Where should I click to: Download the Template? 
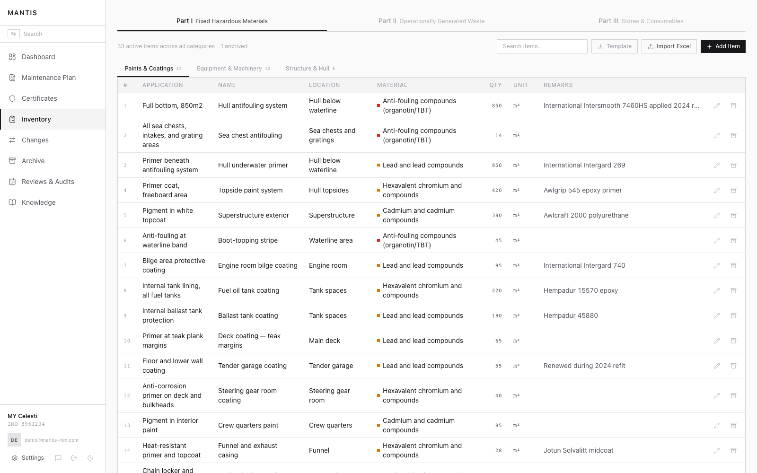615,46
